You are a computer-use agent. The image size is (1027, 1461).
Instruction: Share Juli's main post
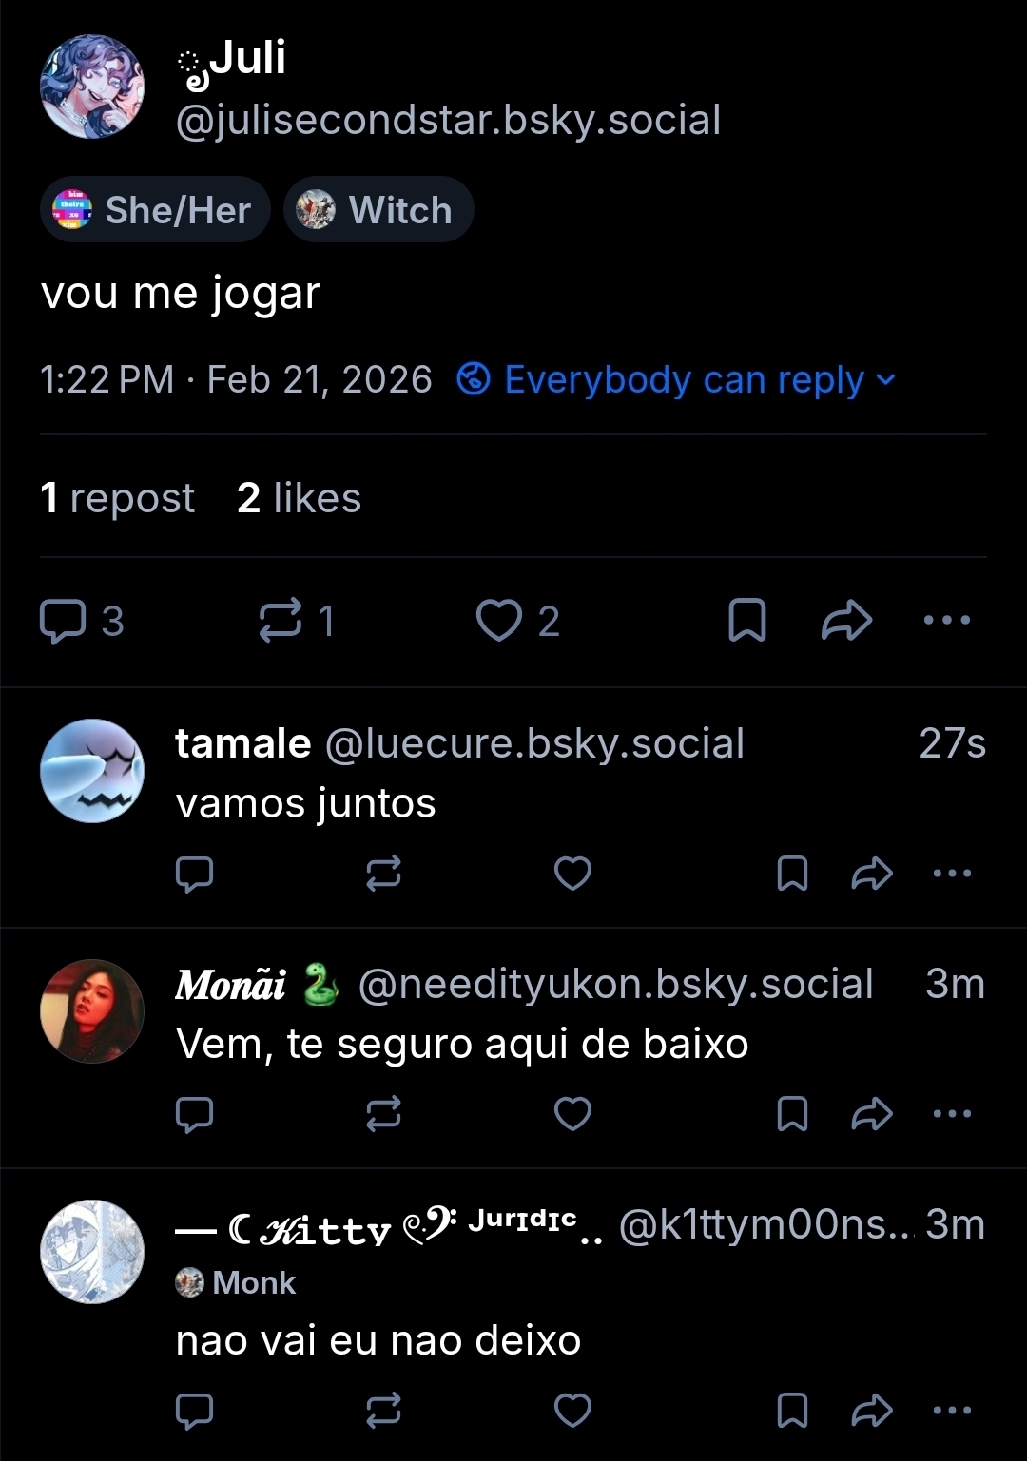[846, 621]
